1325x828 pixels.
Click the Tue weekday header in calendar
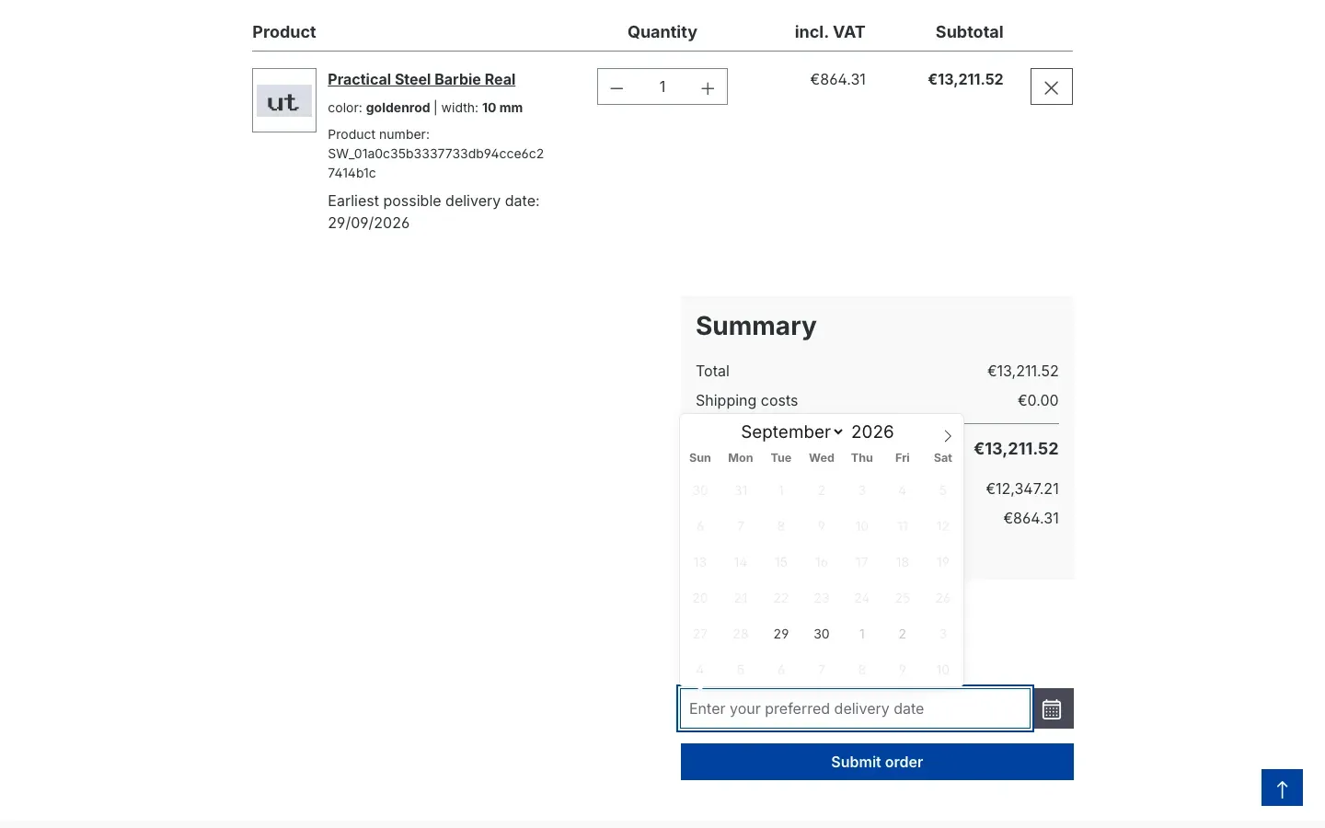coord(781,458)
